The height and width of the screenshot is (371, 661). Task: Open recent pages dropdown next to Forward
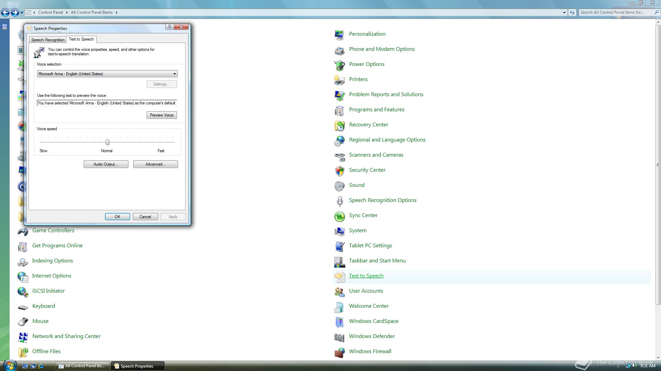click(x=22, y=12)
